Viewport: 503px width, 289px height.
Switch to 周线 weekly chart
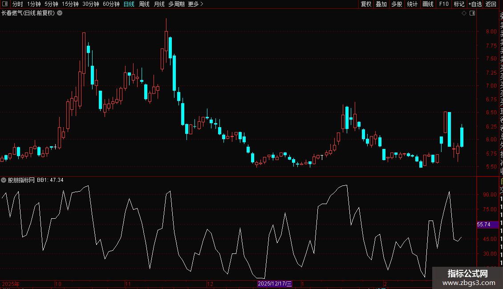tap(144, 4)
